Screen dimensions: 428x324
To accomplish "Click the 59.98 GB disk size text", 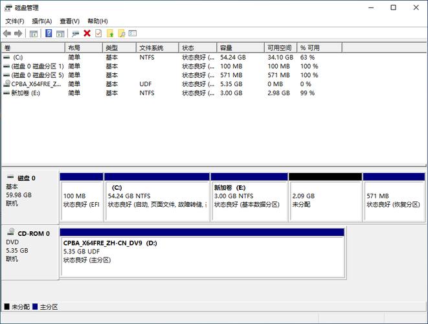I will click(19, 195).
